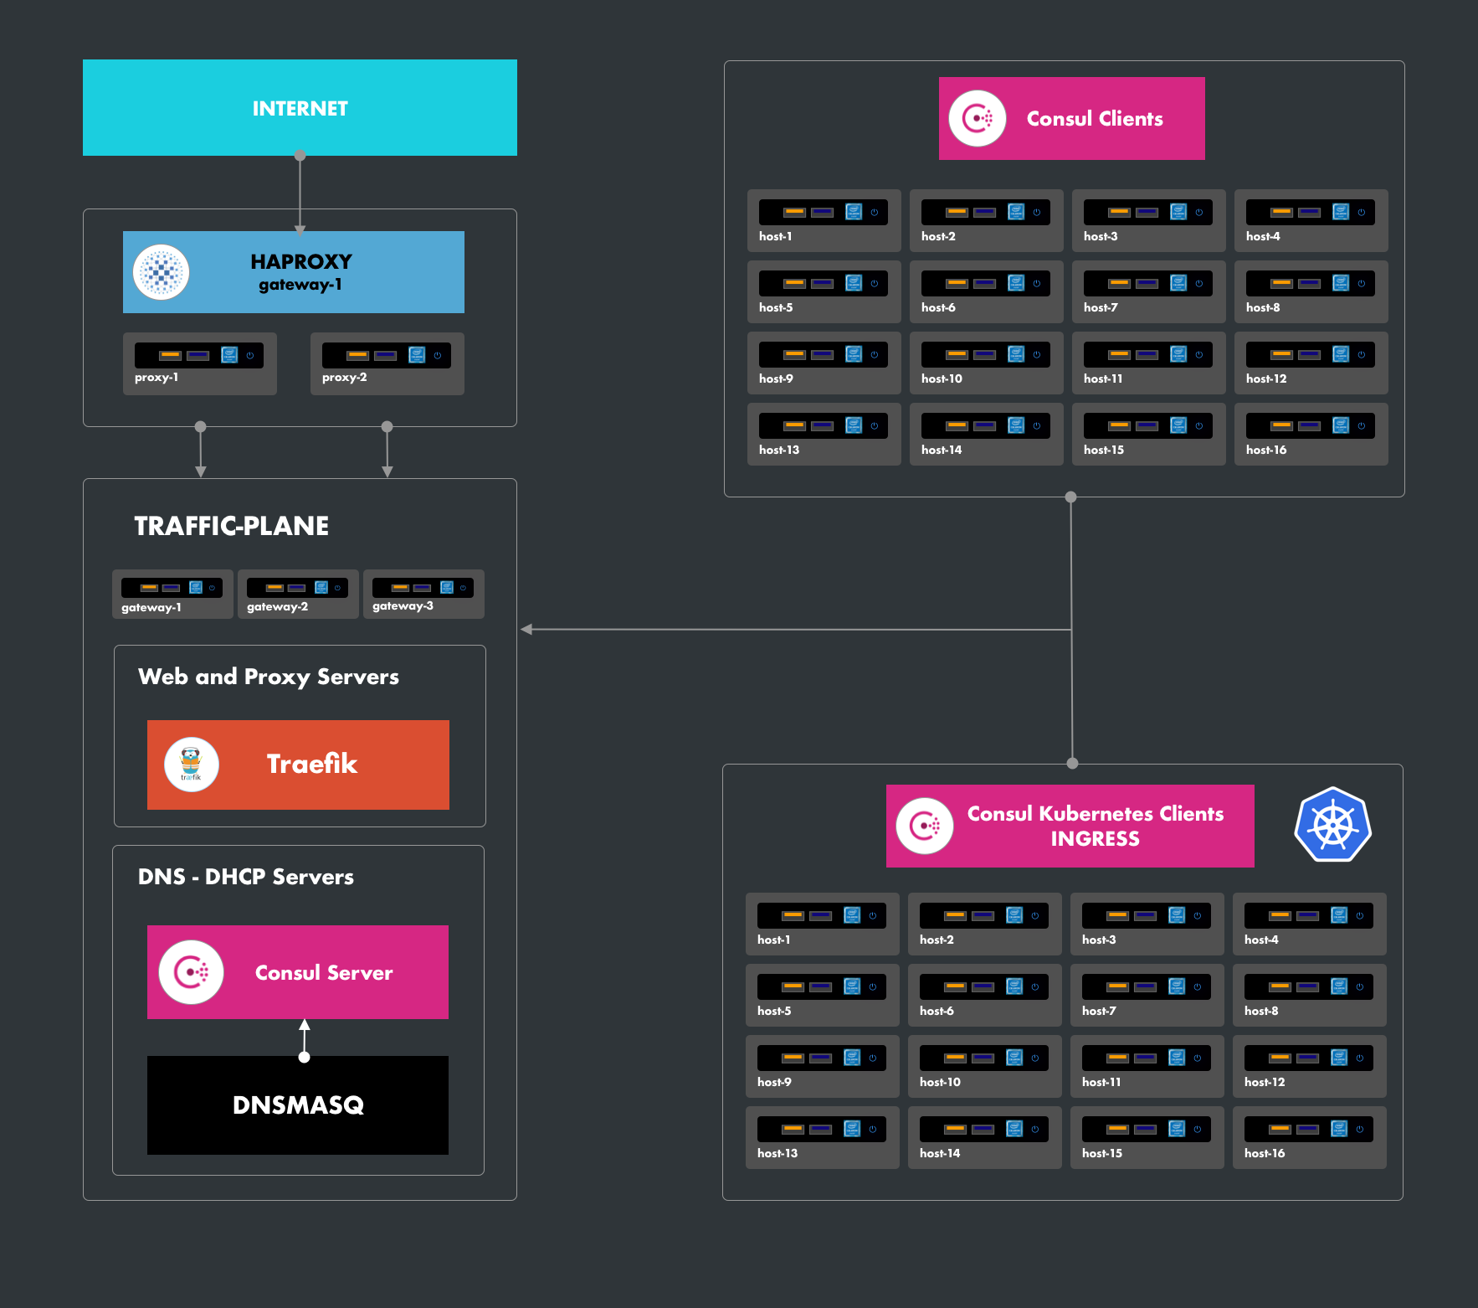Click the TRAFFIC-PLANE title
The width and height of the screenshot is (1478, 1308).
pos(231,526)
